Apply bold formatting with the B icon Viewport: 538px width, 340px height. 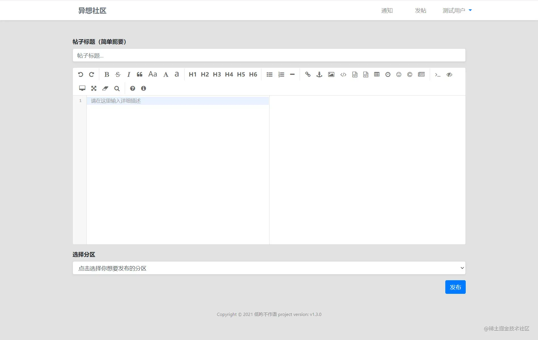(107, 75)
